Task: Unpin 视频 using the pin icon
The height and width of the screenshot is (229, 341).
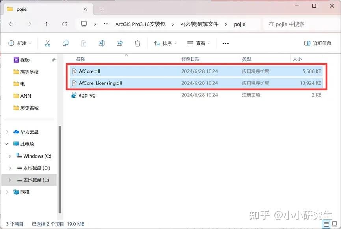Action: click(53, 60)
